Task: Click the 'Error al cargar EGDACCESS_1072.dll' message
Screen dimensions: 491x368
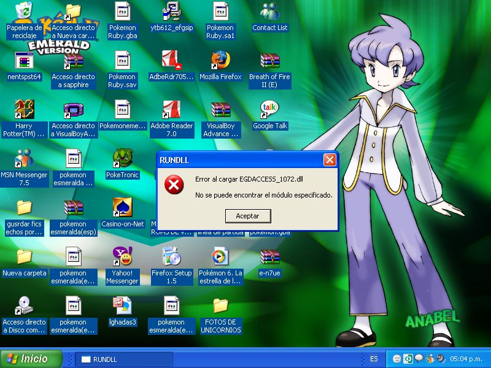Action: tap(249, 179)
